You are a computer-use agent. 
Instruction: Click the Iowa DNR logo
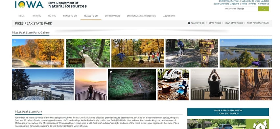coord(51,5)
